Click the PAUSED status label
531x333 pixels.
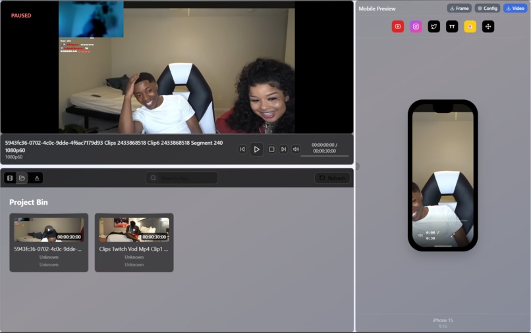21,16
